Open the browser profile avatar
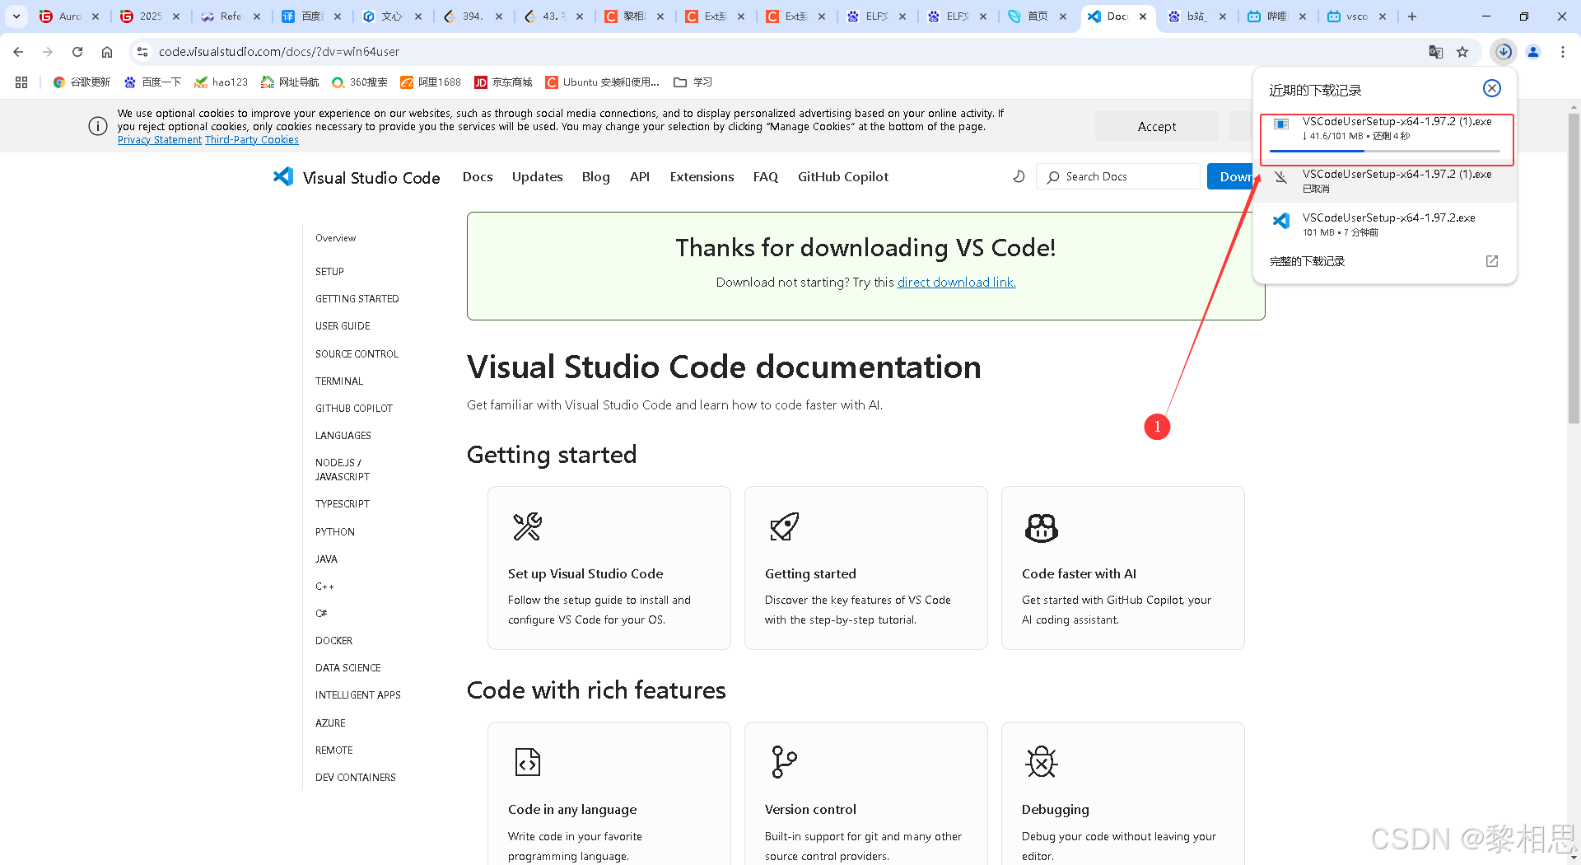1581x865 pixels. click(1533, 51)
